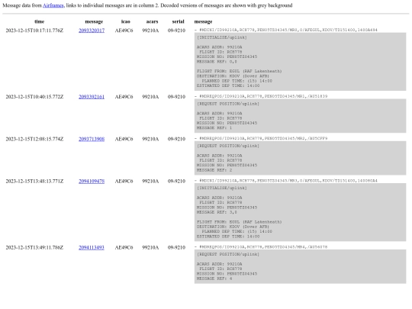Click AE49C6 in the 13:48:13 row
Screen dimensions: 412x309
[124, 181]
